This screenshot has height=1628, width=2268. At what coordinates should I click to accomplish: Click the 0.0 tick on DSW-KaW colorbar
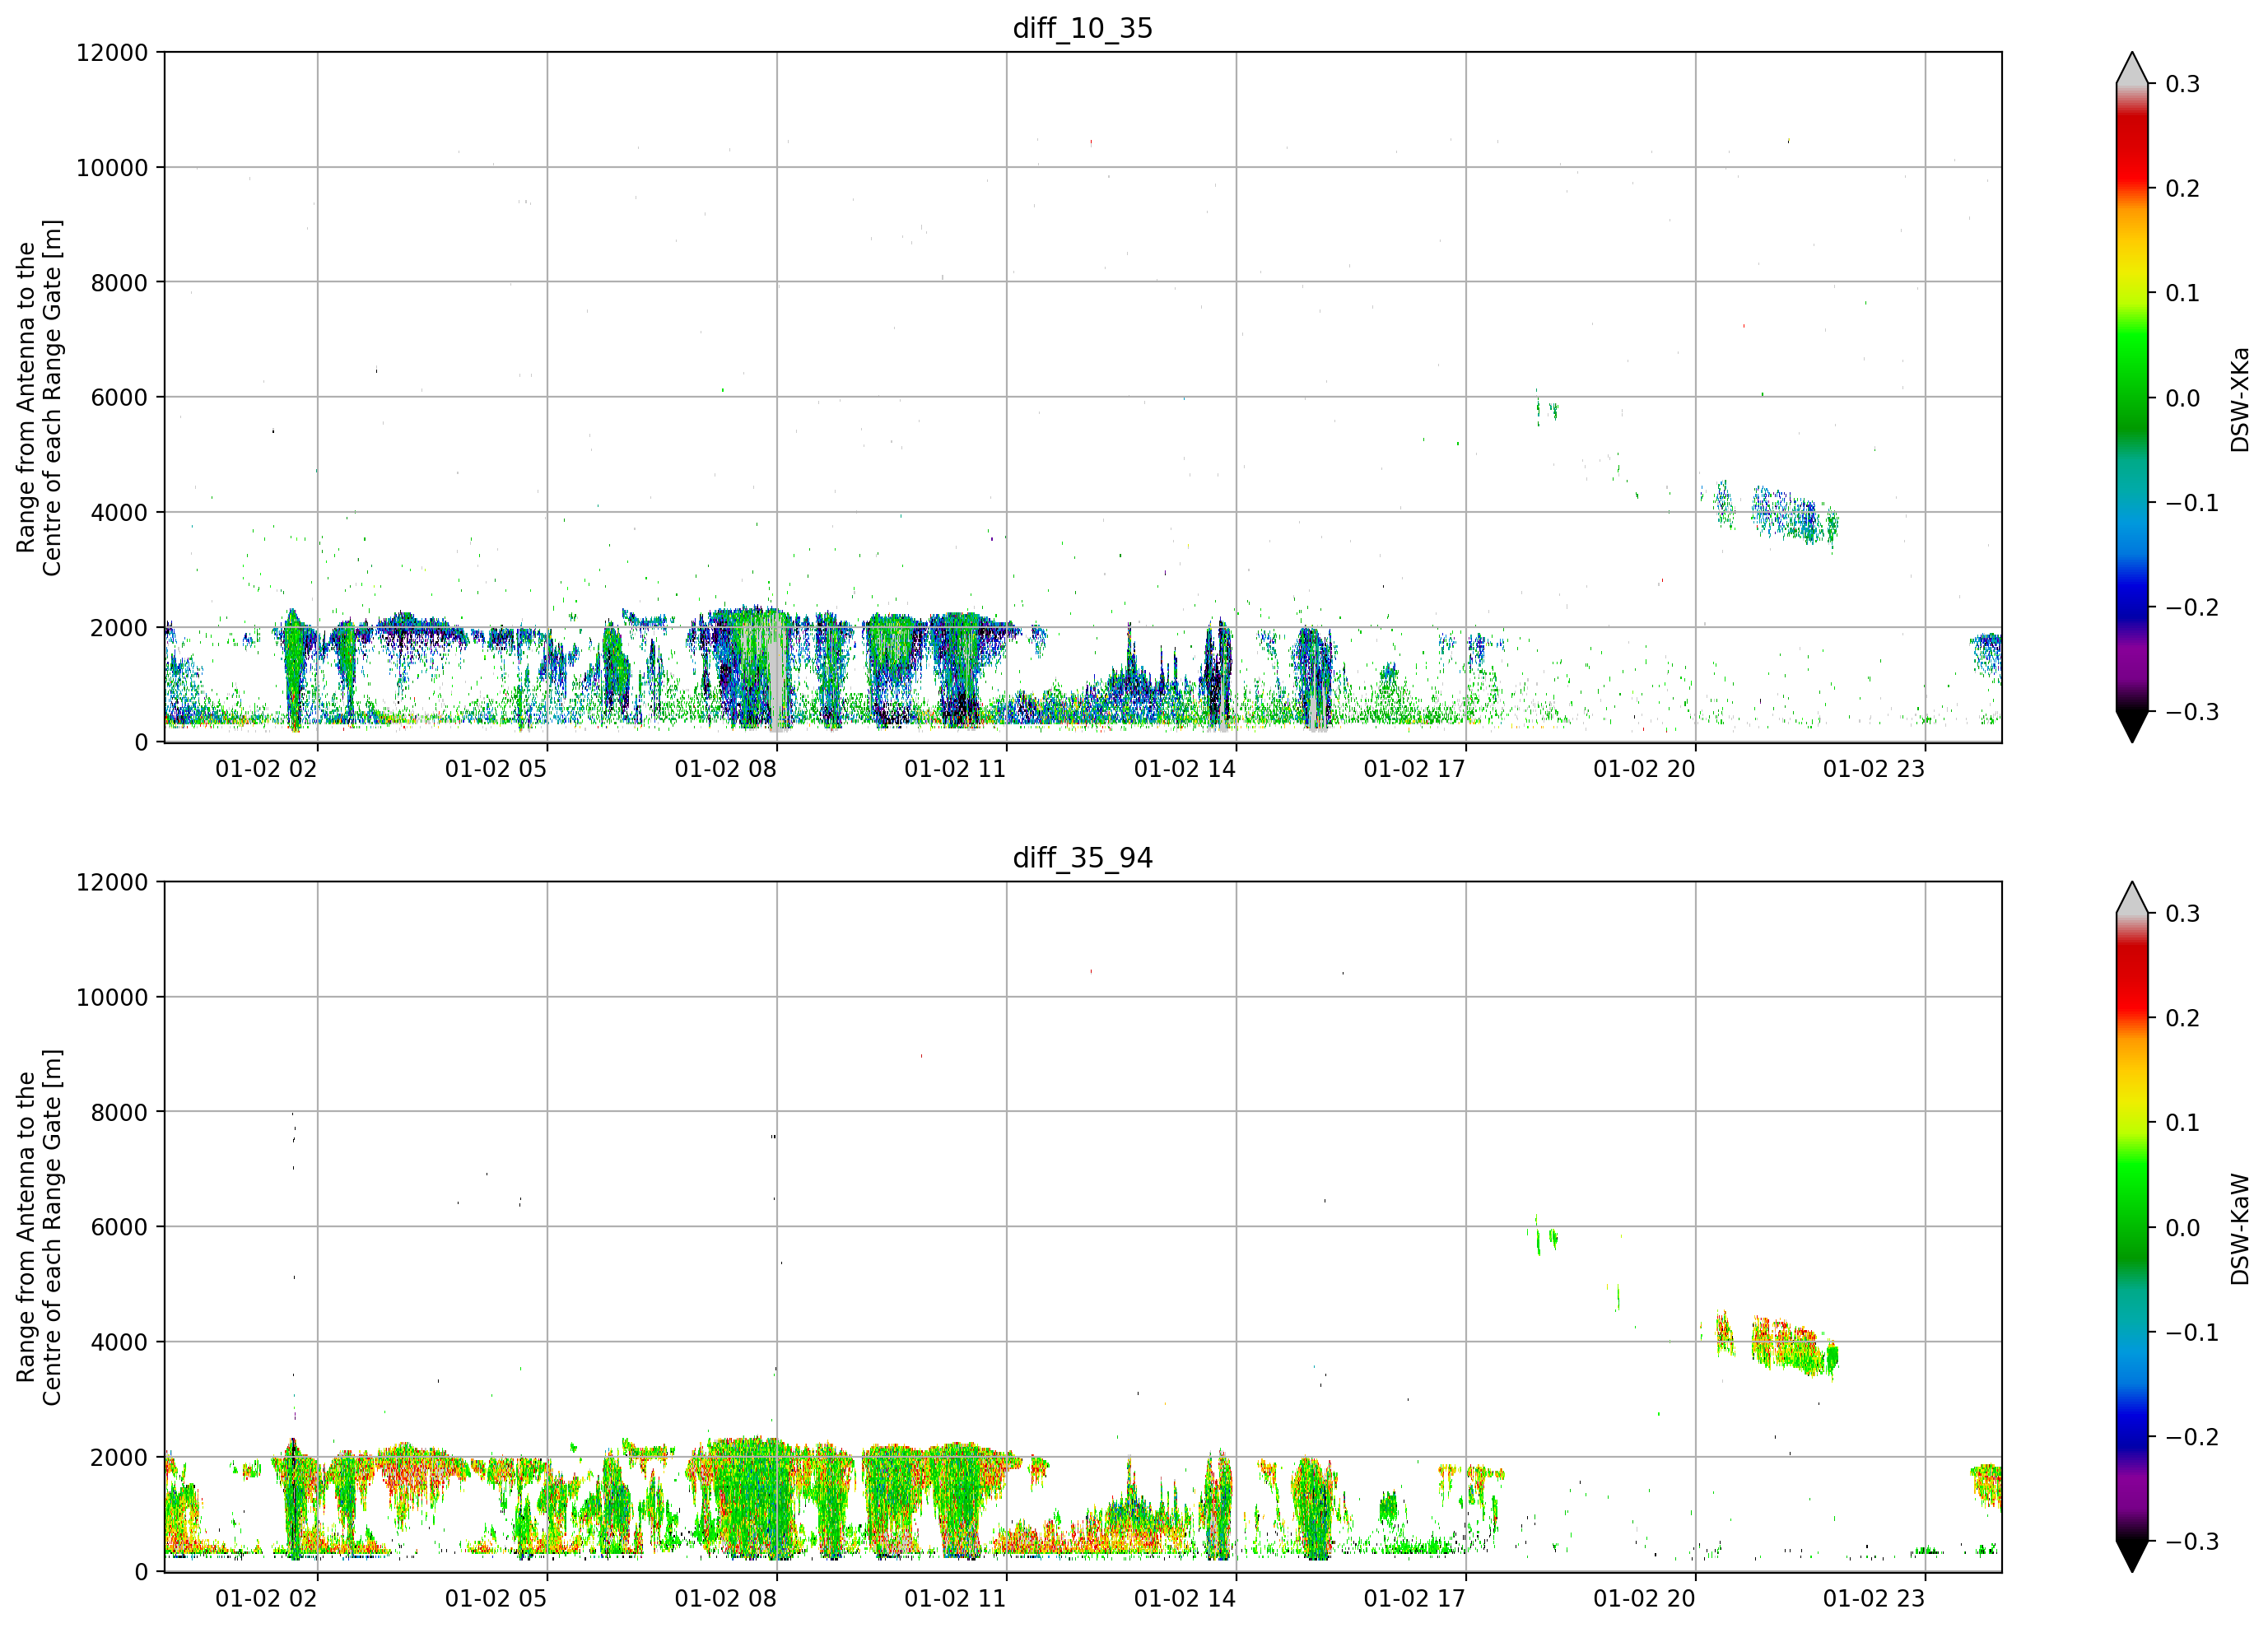2183,1228
